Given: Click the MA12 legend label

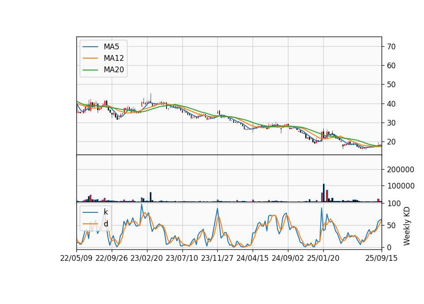Looking at the screenshot, I should 114,58.
